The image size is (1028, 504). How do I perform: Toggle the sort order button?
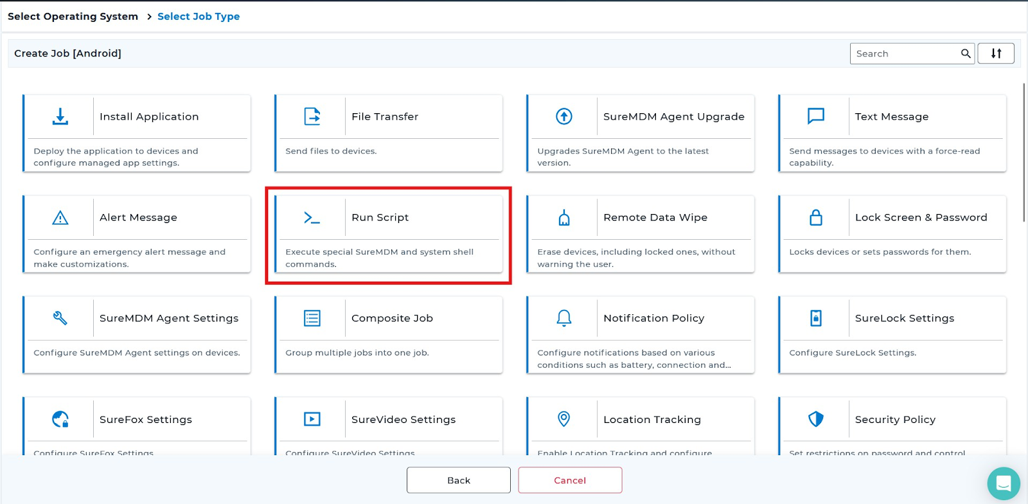point(996,53)
